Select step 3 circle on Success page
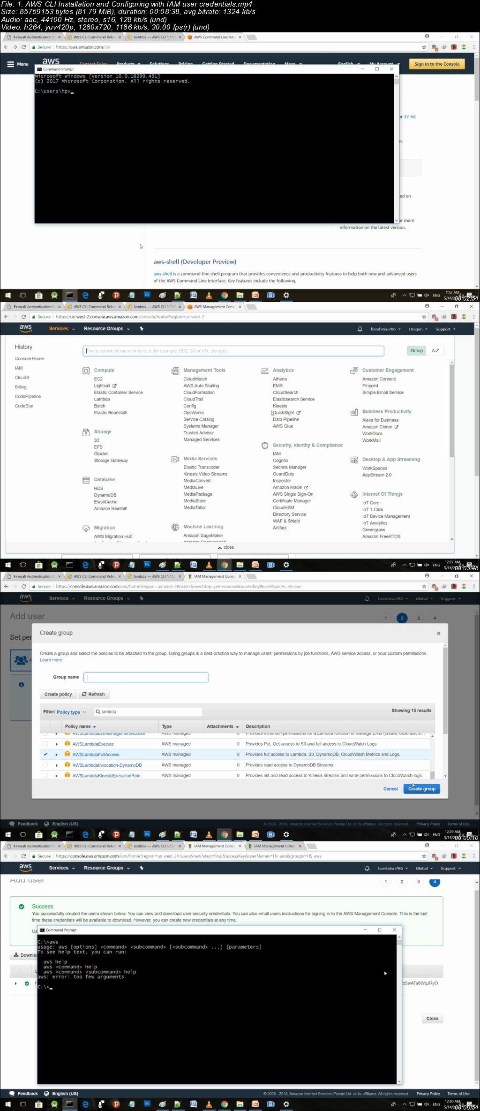 click(x=419, y=882)
